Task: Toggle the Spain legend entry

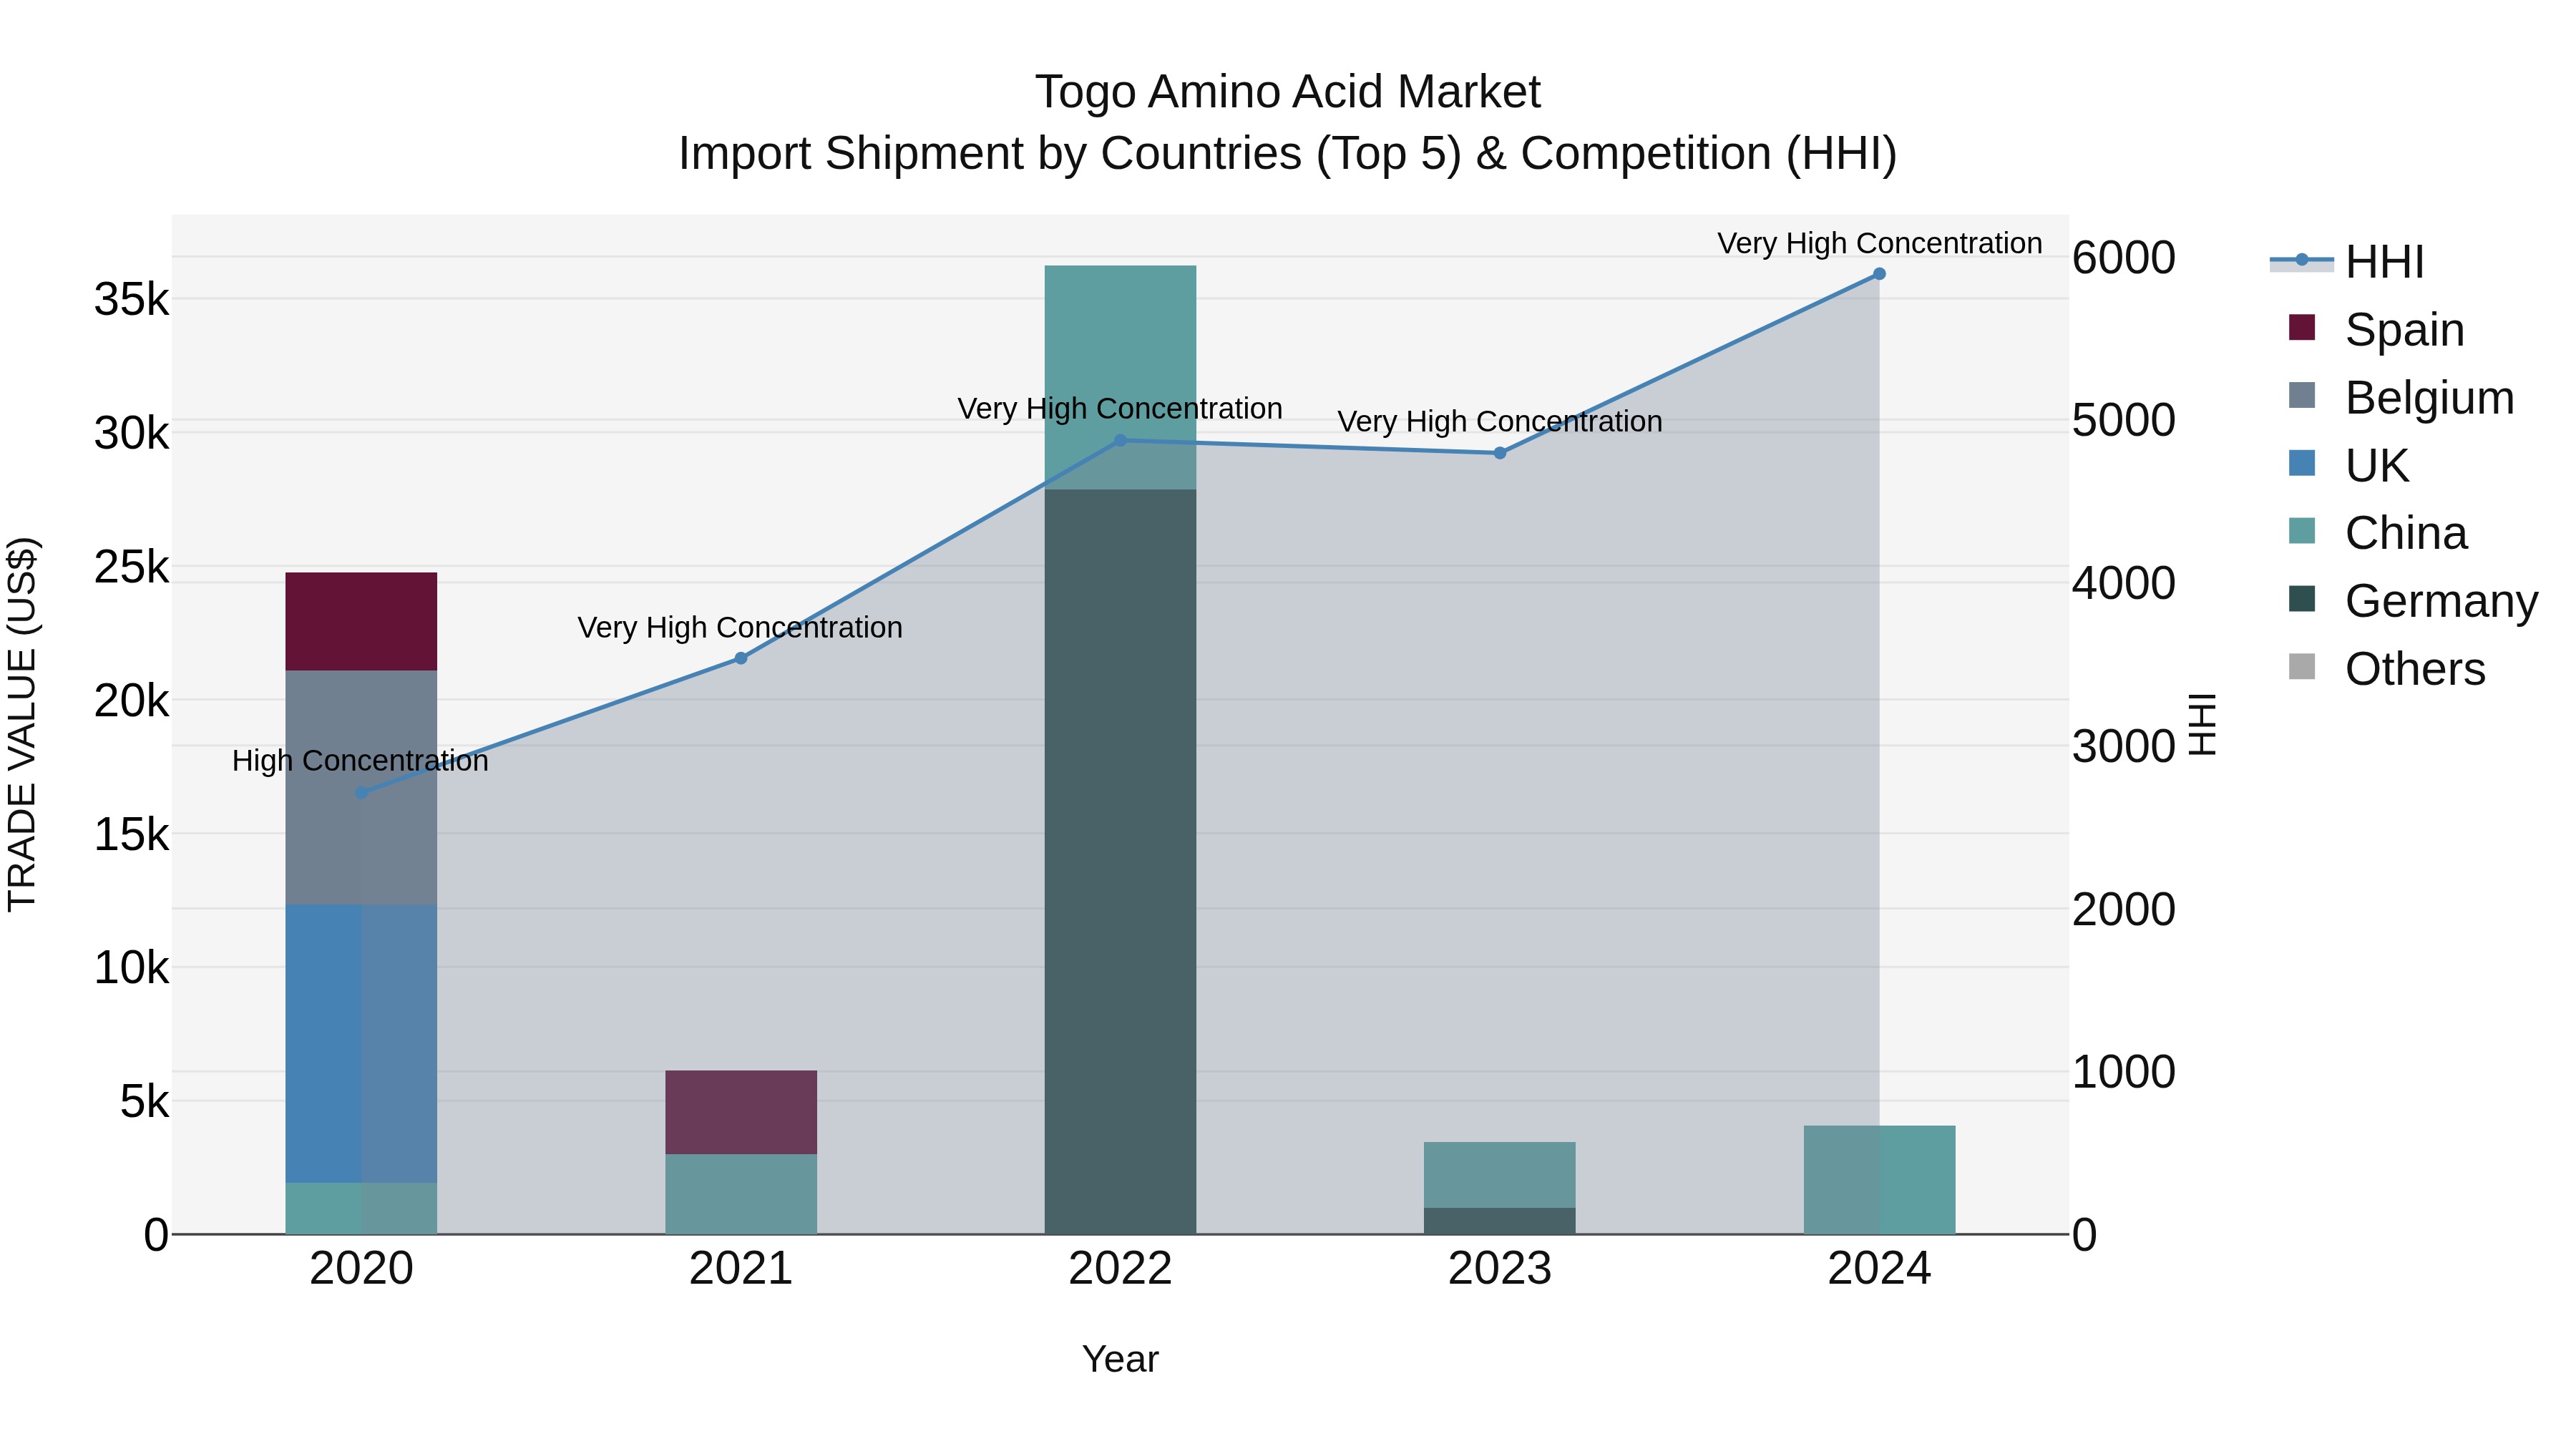Action: point(2376,329)
